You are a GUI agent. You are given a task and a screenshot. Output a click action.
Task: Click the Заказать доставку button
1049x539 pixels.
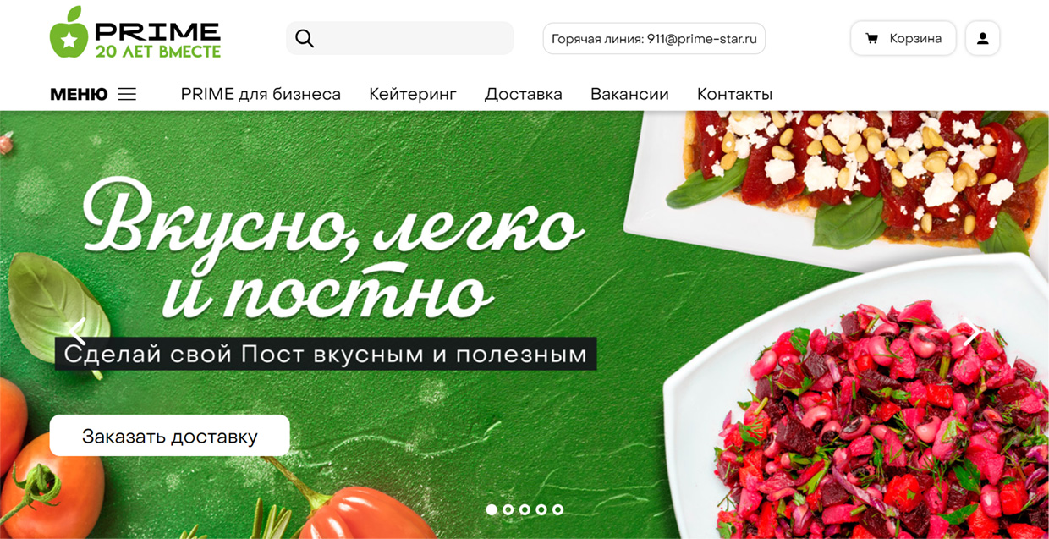(x=169, y=436)
